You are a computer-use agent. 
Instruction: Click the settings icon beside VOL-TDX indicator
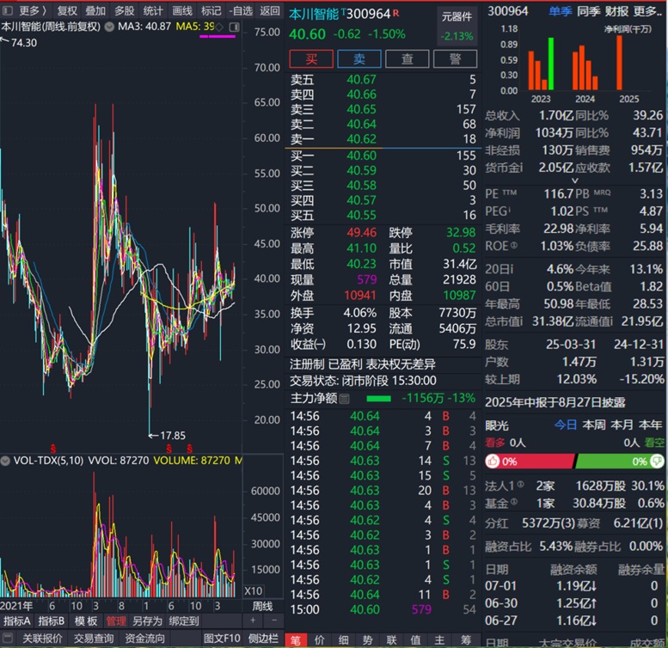point(5,461)
